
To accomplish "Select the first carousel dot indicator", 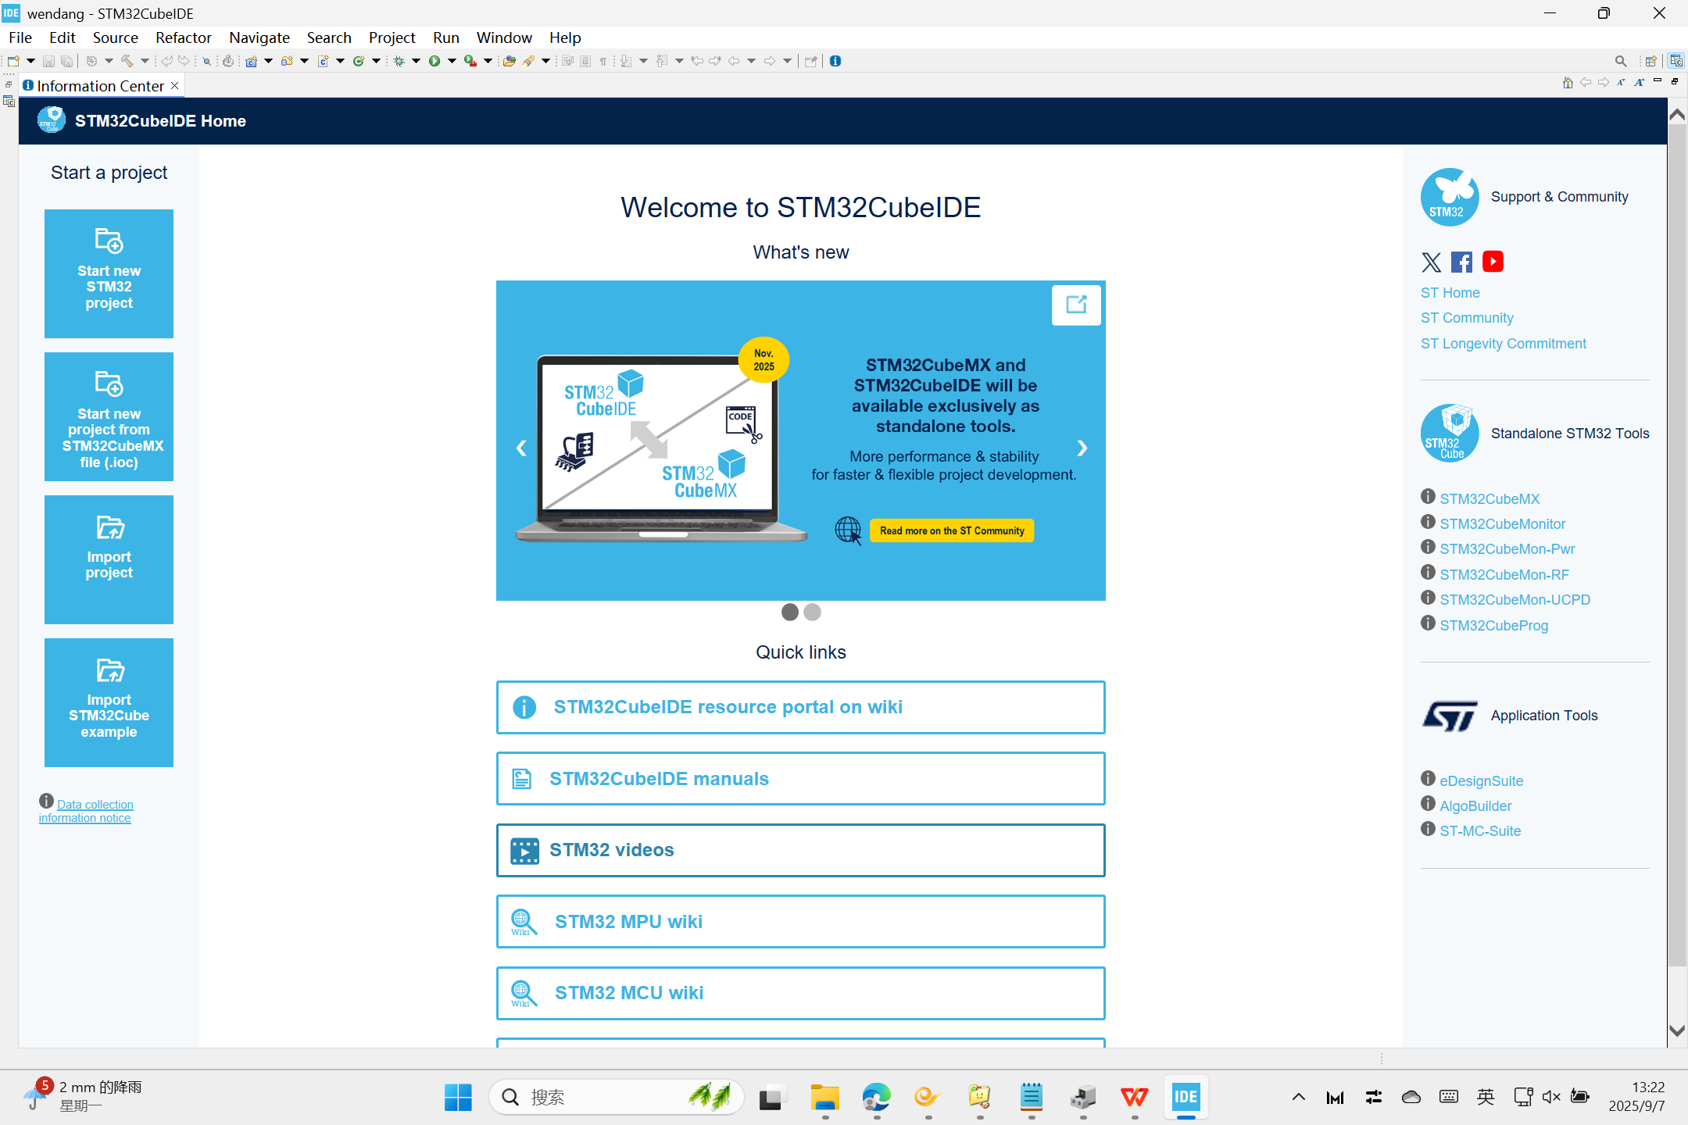I will [790, 612].
